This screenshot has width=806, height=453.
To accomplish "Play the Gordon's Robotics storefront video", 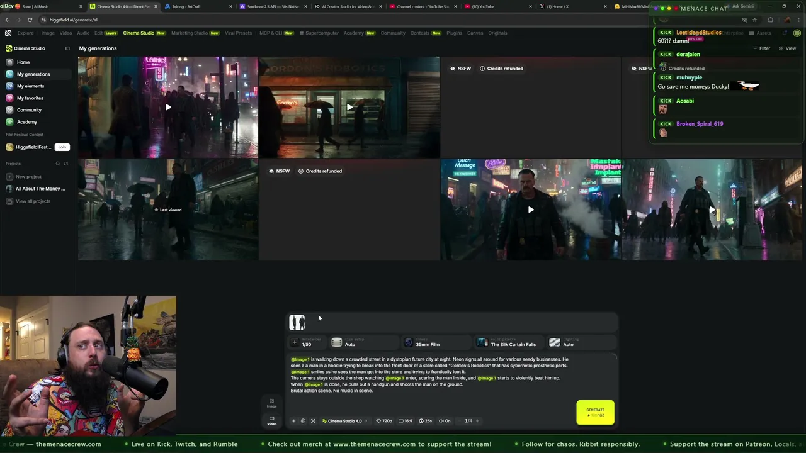I will click(x=349, y=108).
